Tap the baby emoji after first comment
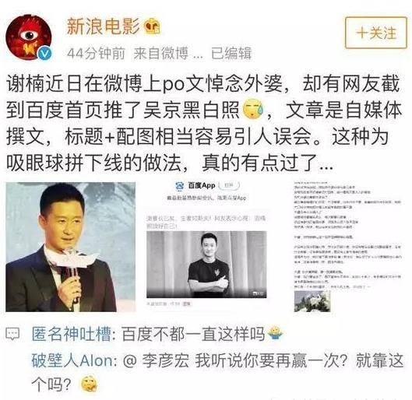 (x=275, y=333)
